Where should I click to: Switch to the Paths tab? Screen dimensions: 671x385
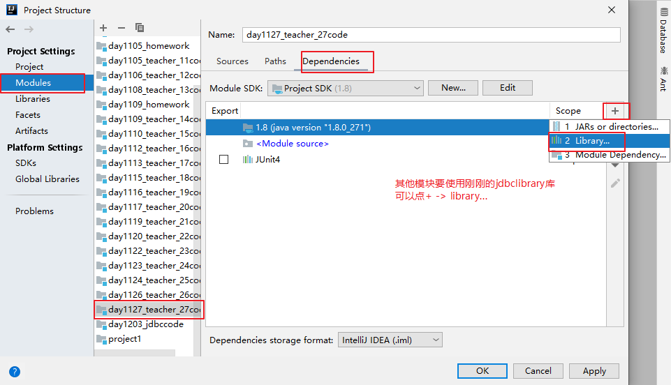click(x=275, y=61)
